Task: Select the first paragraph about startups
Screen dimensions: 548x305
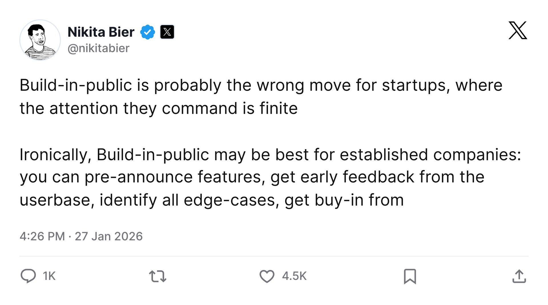Action: point(261,97)
